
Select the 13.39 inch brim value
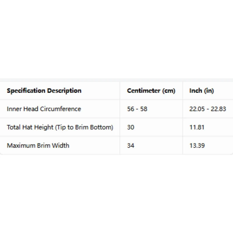click(x=197, y=145)
